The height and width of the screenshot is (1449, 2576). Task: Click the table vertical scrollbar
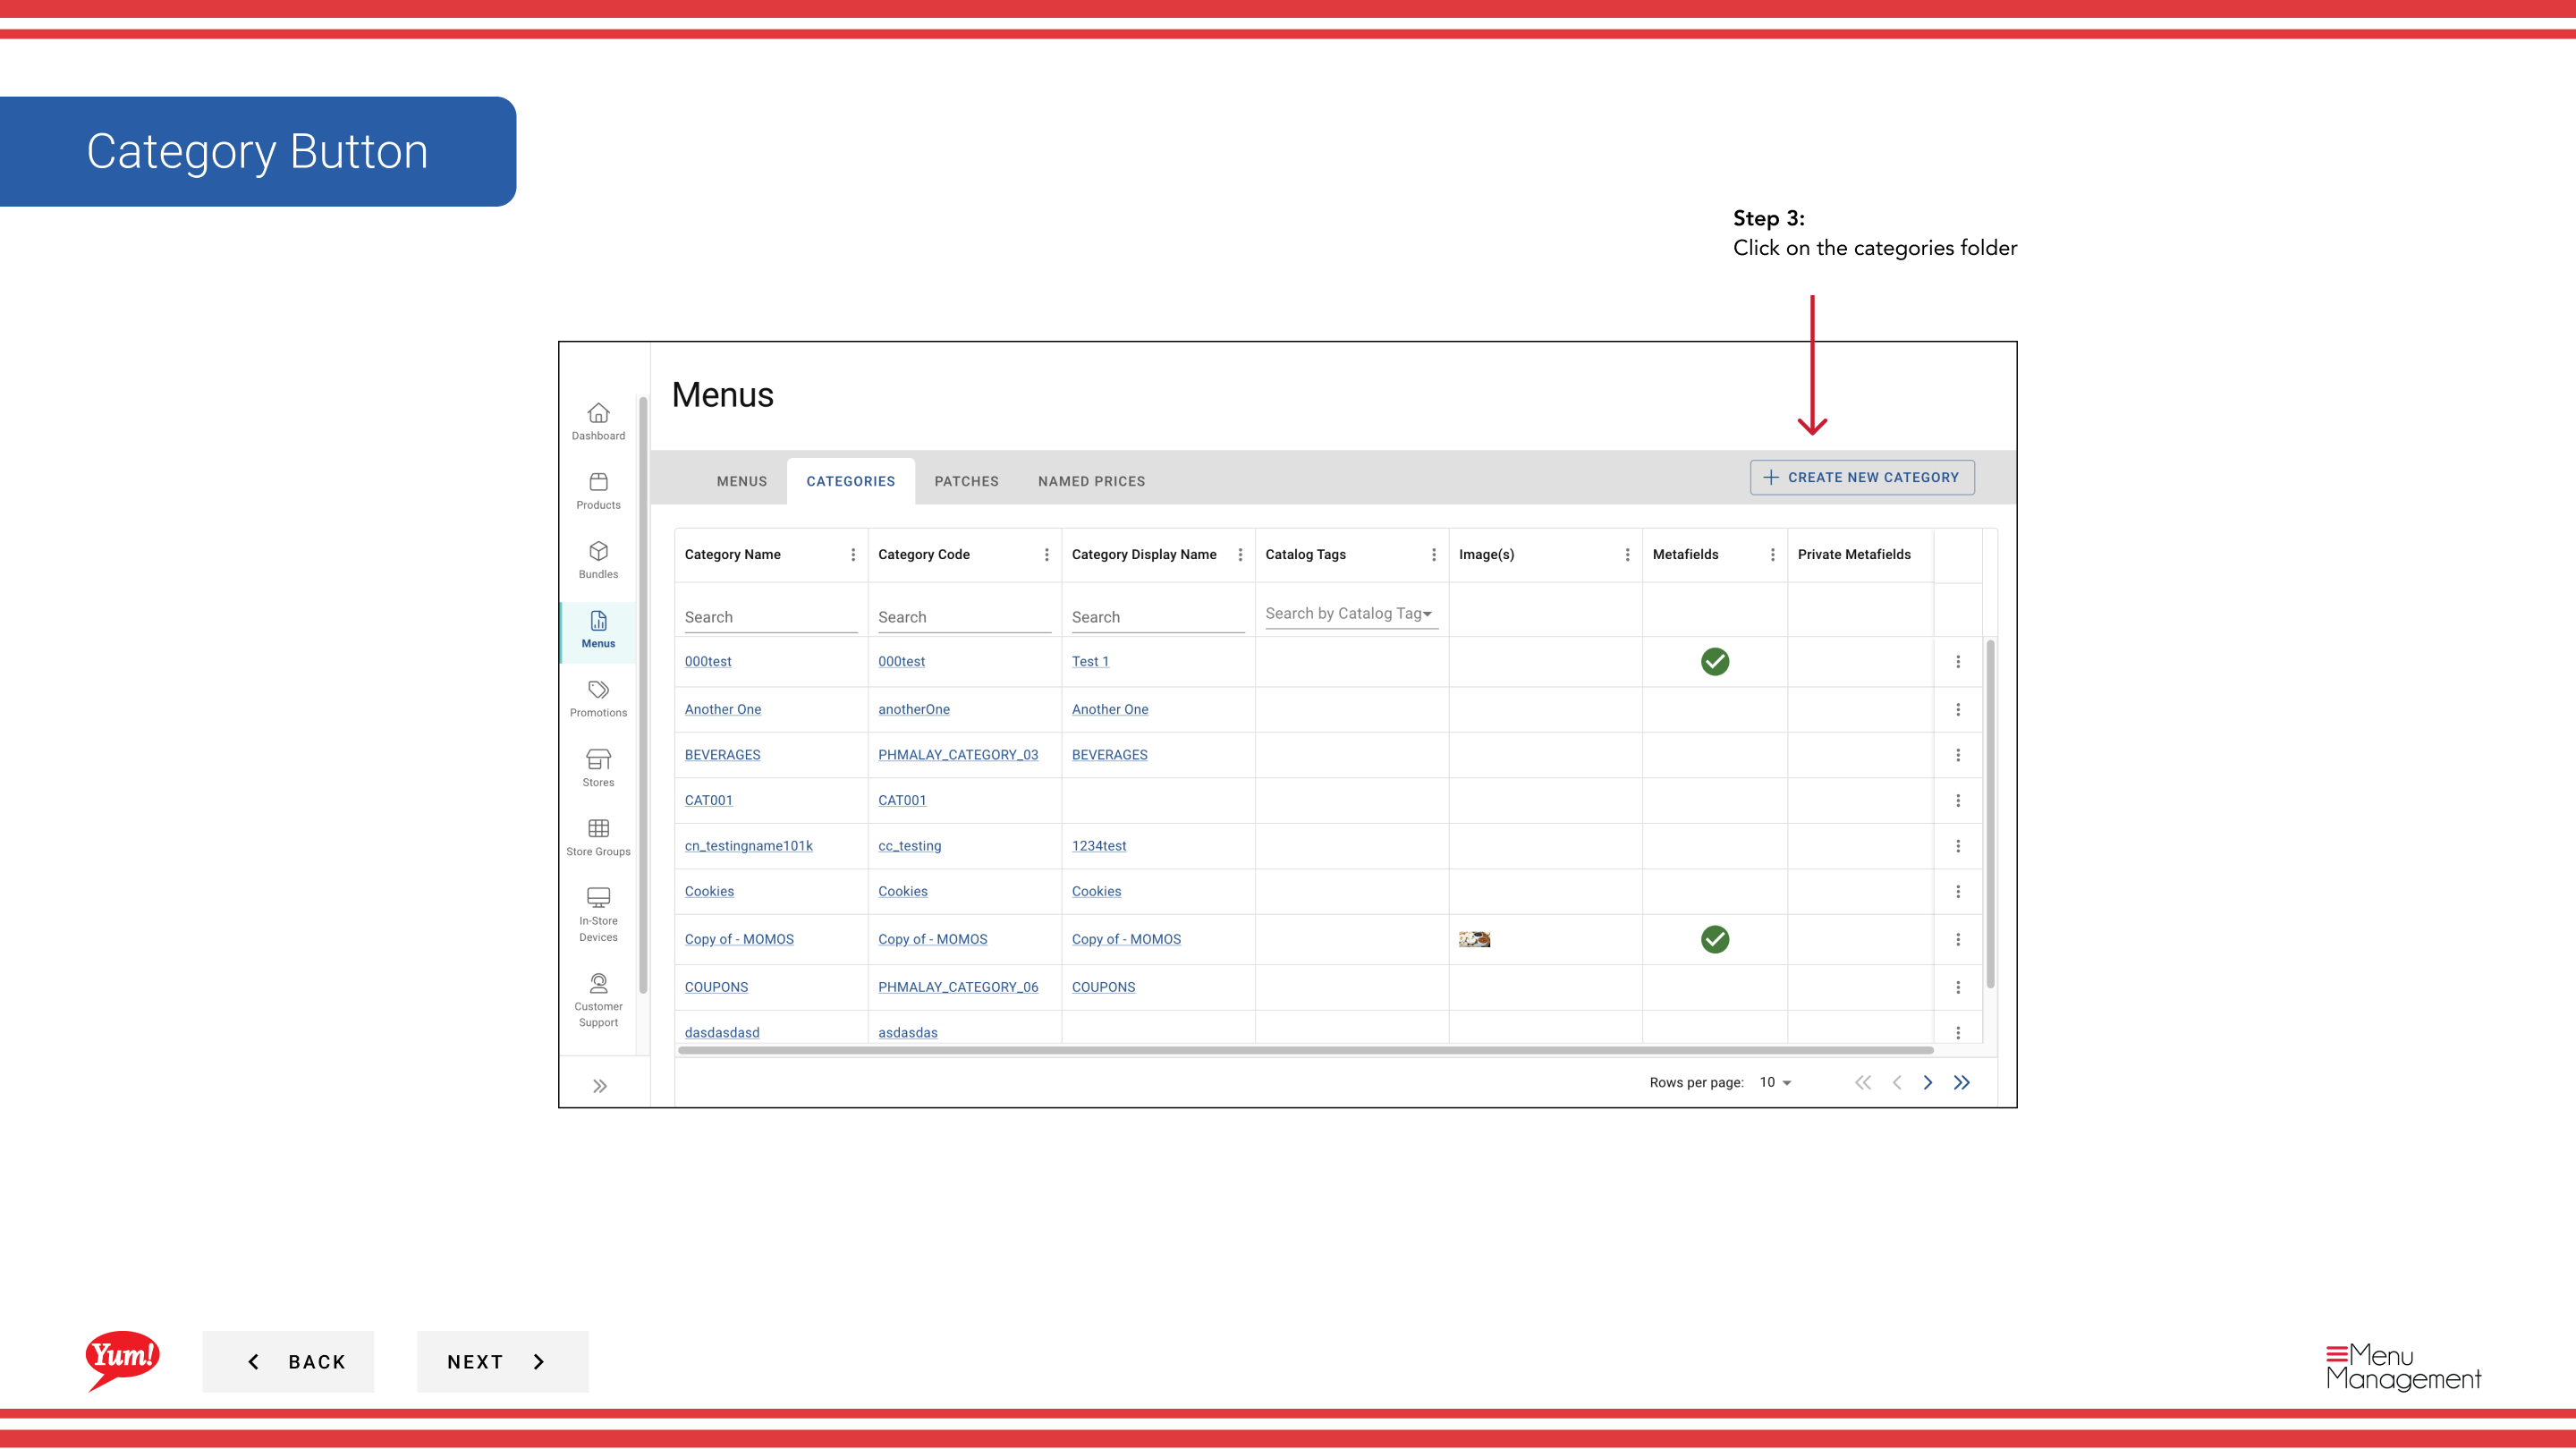point(1990,815)
